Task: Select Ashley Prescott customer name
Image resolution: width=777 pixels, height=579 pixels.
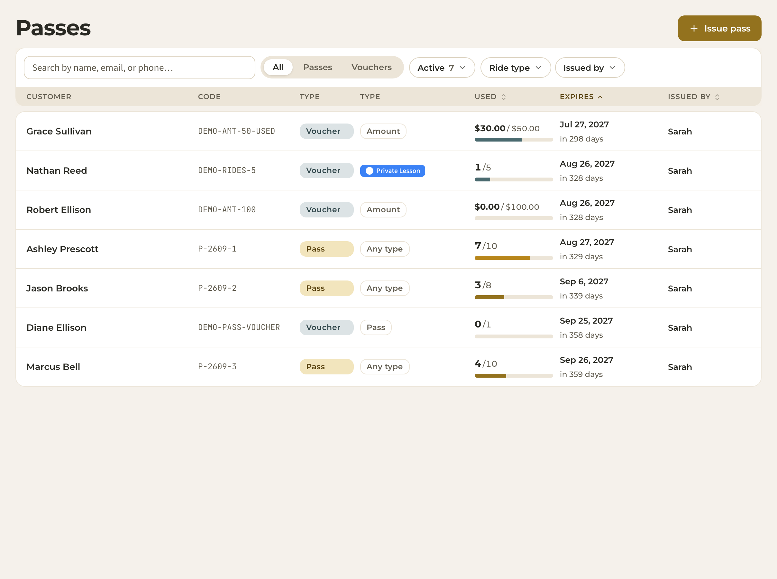Action: coord(62,249)
